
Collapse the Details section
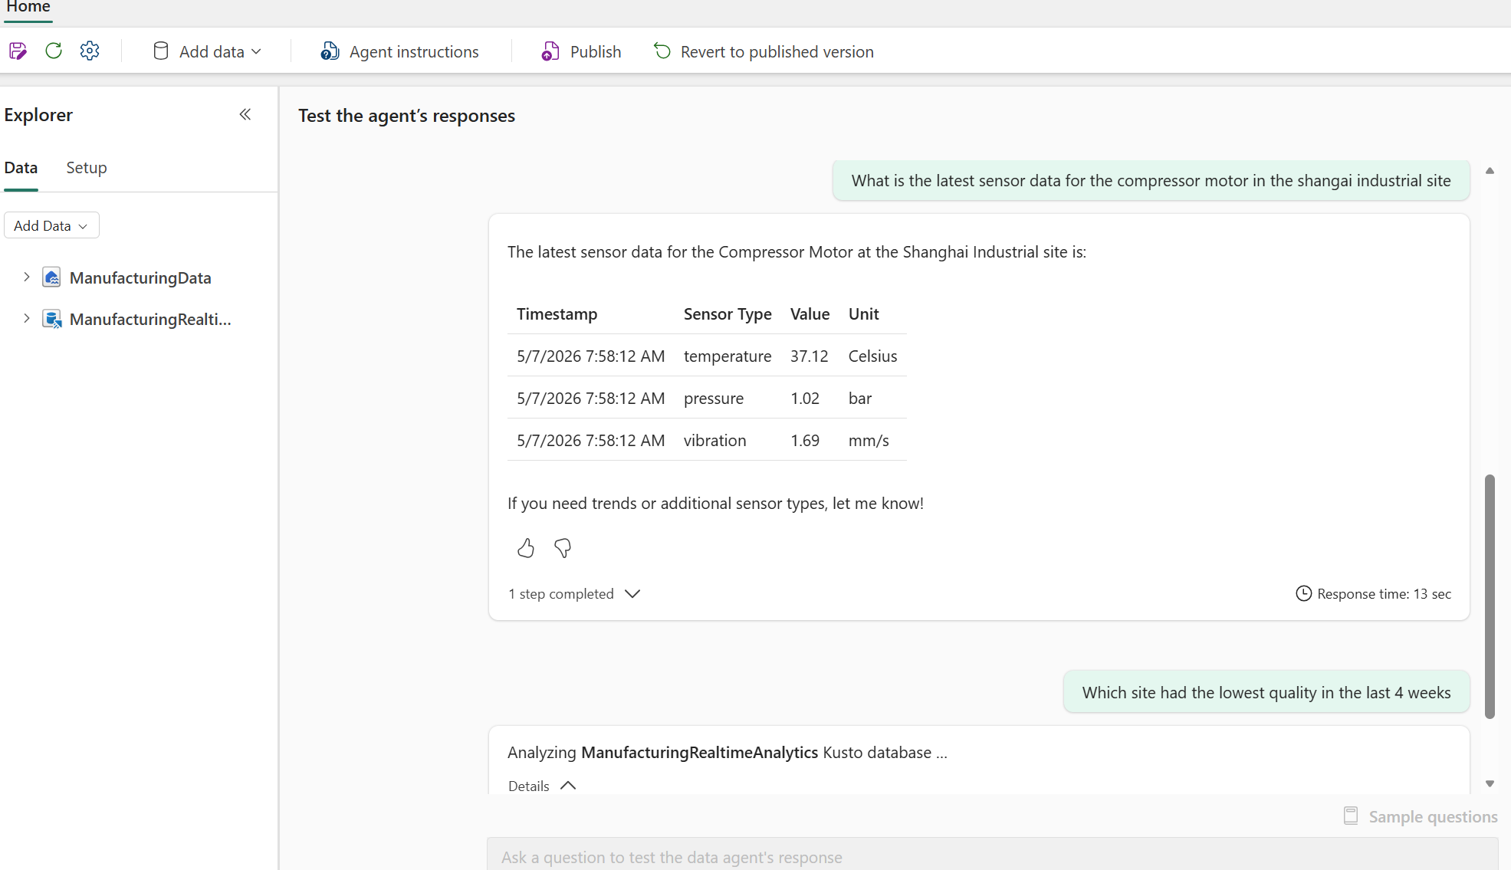click(x=542, y=786)
